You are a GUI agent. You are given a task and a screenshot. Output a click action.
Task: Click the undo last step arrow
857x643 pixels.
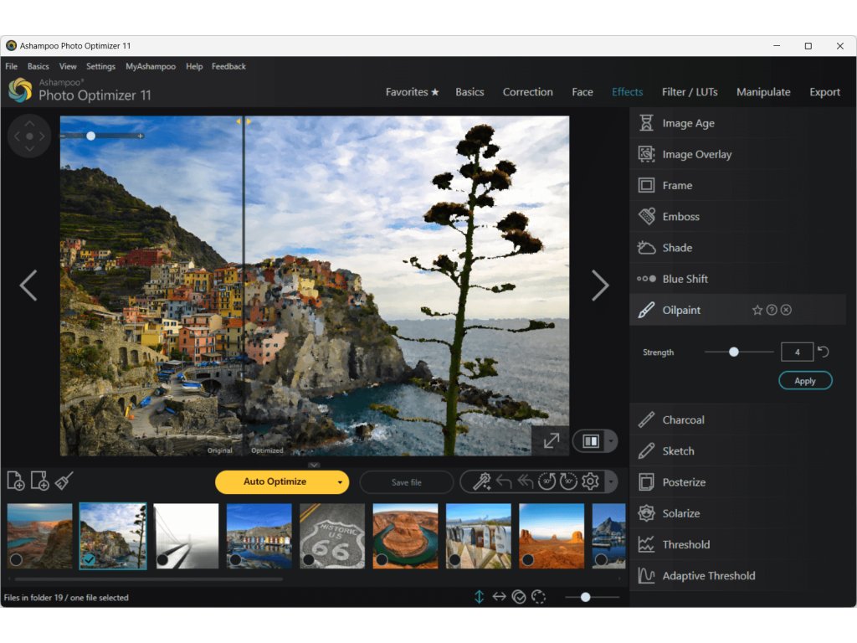point(504,481)
